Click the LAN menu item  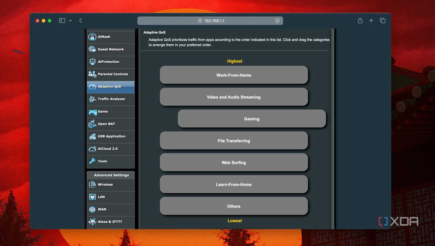(101, 197)
